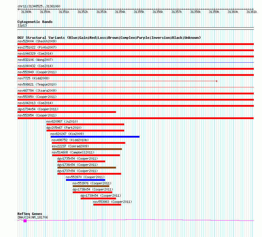Click the nsv820987 (Ju2010) red bar
Viewport: 262px width, 237px height.
pos(85,124)
